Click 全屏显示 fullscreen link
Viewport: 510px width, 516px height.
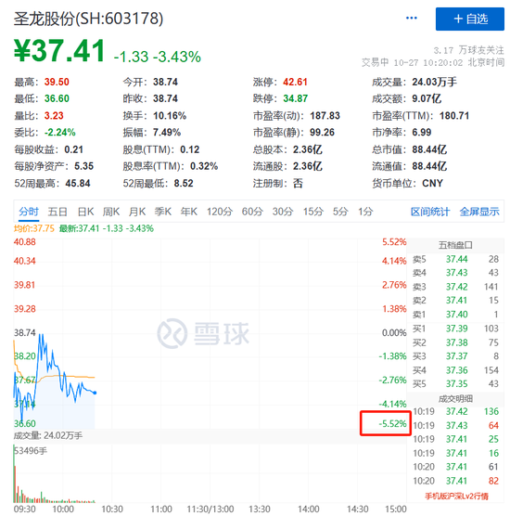tap(479, 212)
